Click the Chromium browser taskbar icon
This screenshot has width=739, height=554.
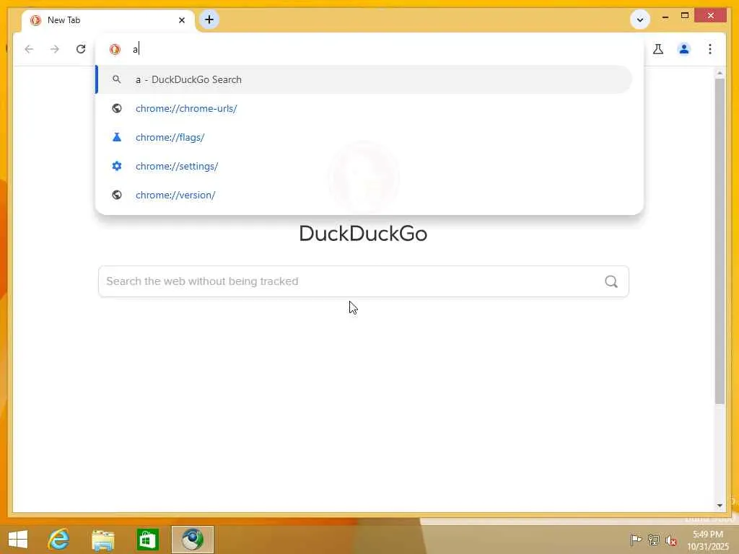coord(192,540)
